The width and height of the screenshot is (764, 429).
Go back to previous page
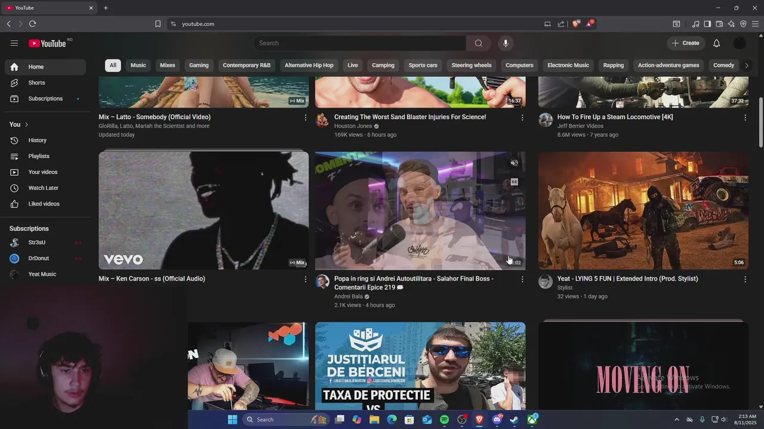click(8, 24)
